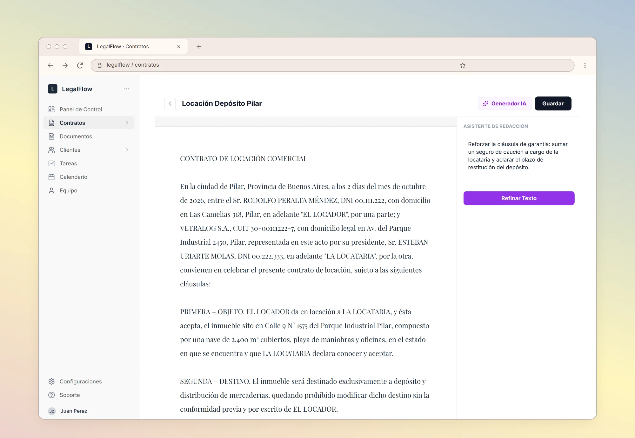Open a new browser tab
The height and width of the screenshot is (438, 635).
coord(199,47)
